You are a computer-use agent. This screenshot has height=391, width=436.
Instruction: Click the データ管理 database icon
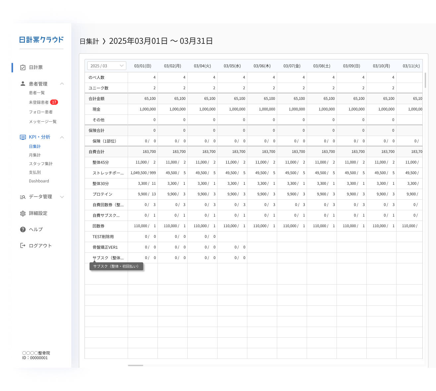pyautogui.click(x=23, y=197)
